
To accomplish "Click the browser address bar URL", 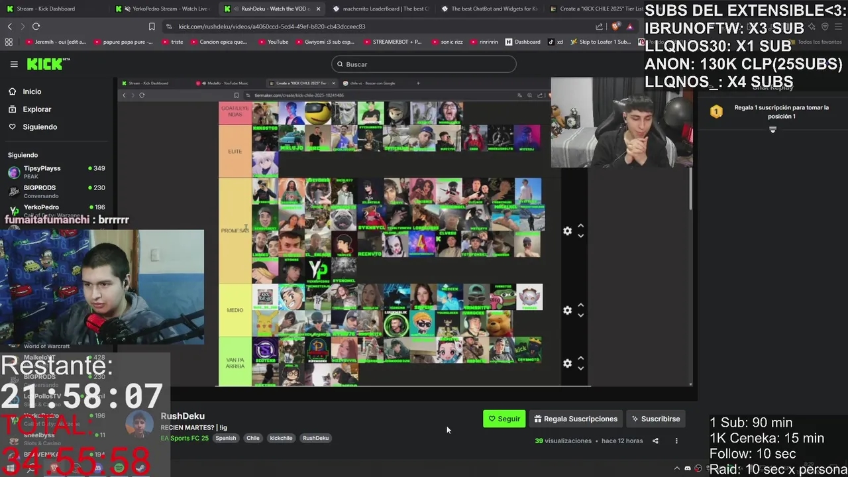I will pyautogui.click(x=272, y=26).
